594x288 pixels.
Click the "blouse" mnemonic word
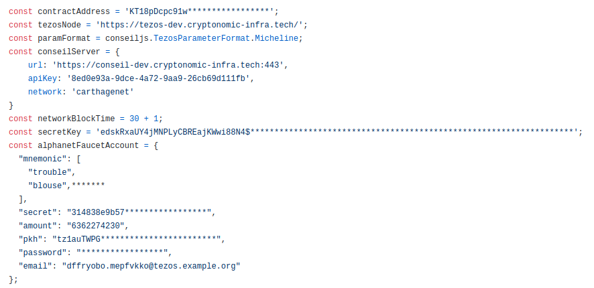click(x=48, y=186)
